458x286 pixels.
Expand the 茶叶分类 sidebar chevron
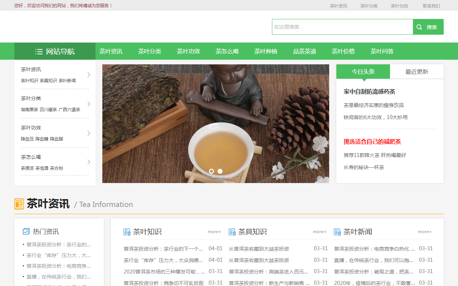pos(89,104)
